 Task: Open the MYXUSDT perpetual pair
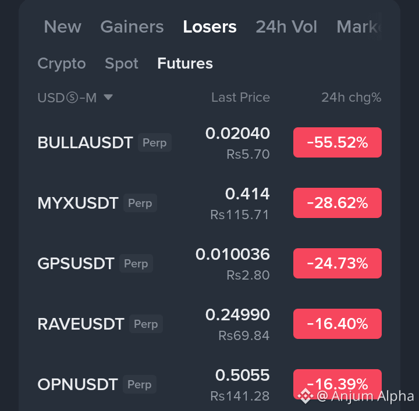(x=78, y=203)
